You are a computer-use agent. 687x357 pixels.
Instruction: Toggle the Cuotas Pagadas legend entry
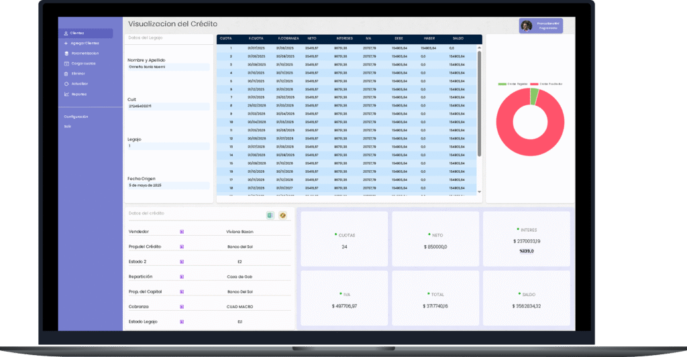513,84
